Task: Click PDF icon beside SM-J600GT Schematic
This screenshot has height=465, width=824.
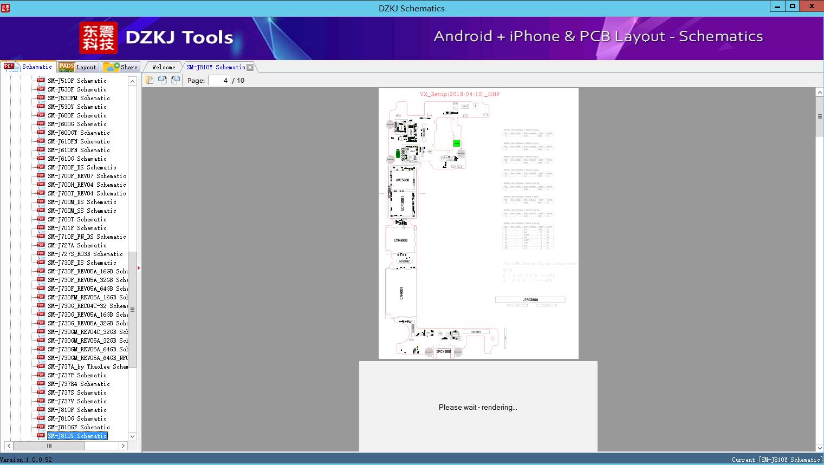Action: 41,132
